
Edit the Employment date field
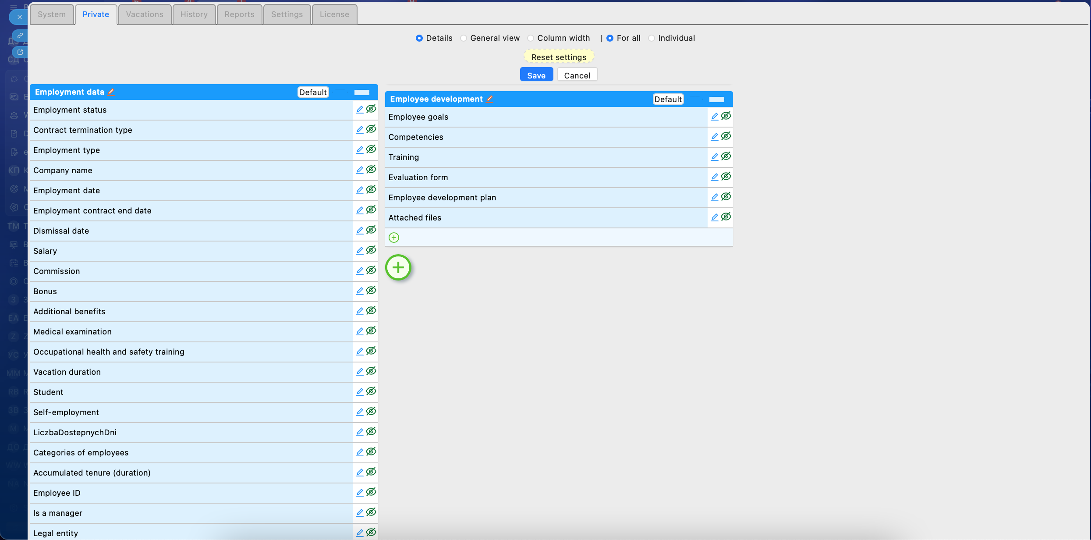tap(360, 190)
